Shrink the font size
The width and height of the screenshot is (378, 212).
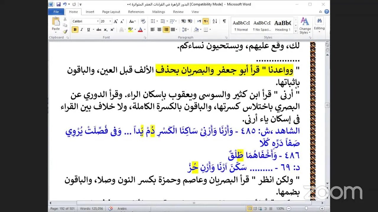(122, 21)
